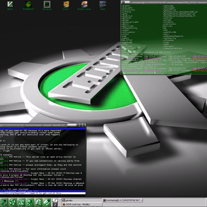Open the taskbar window list arrow
The image size is (207, 207).
tap(61, 200)
